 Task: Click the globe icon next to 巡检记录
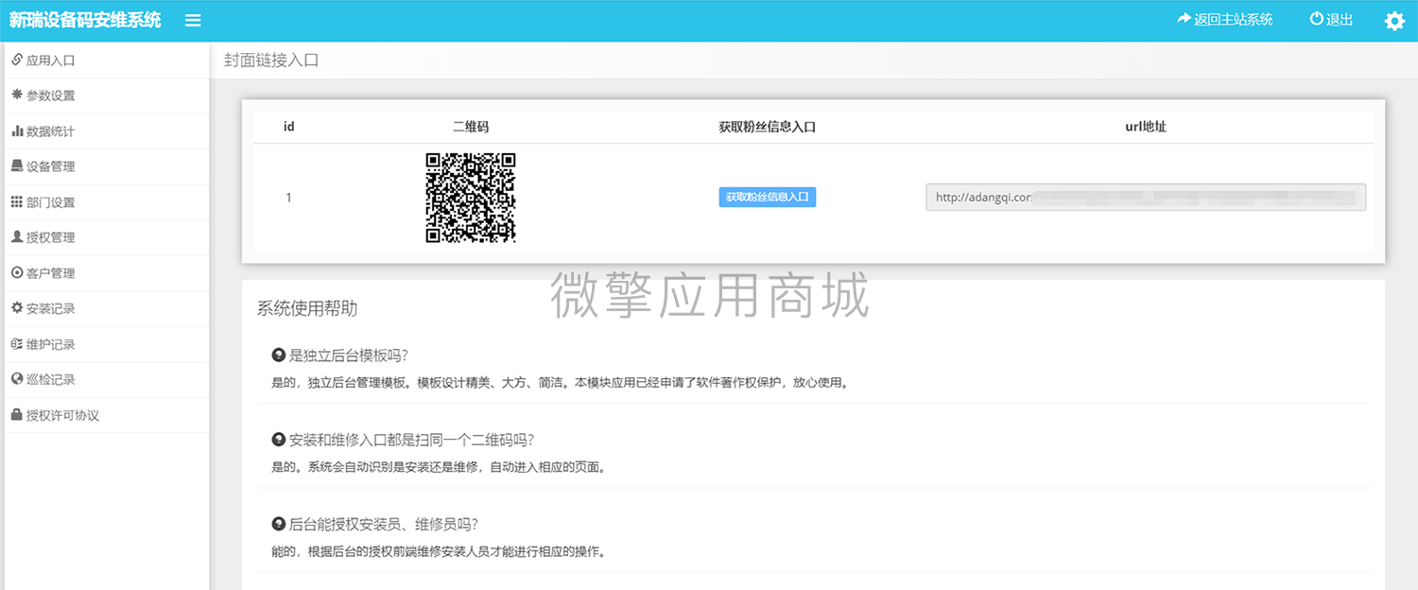click(x=17, y=378)
